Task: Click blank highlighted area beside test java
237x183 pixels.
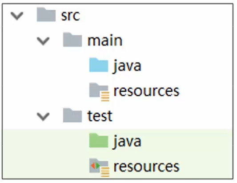Action: (x=188, y=141)
